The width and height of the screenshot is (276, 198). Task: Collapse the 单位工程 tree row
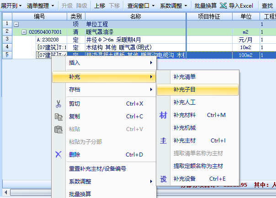(x=16, y=24)
